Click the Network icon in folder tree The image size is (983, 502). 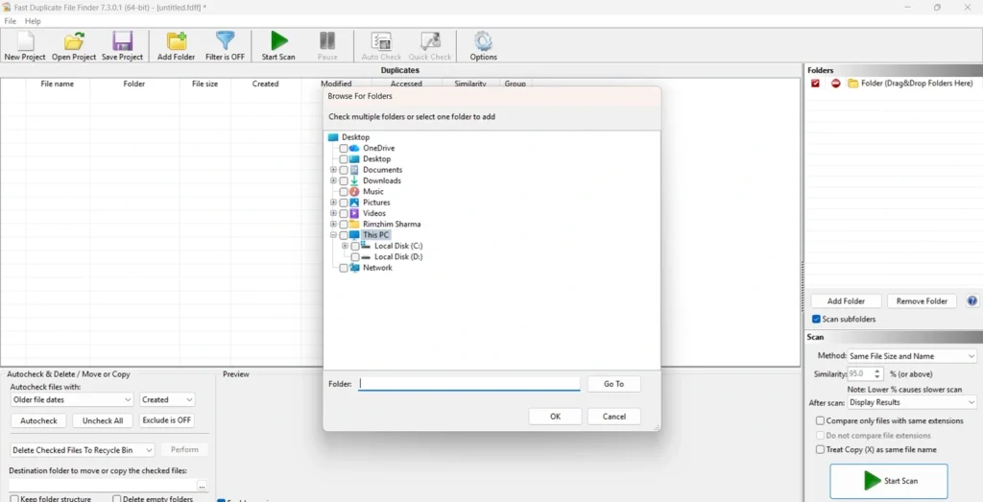(x=354, y=268)
